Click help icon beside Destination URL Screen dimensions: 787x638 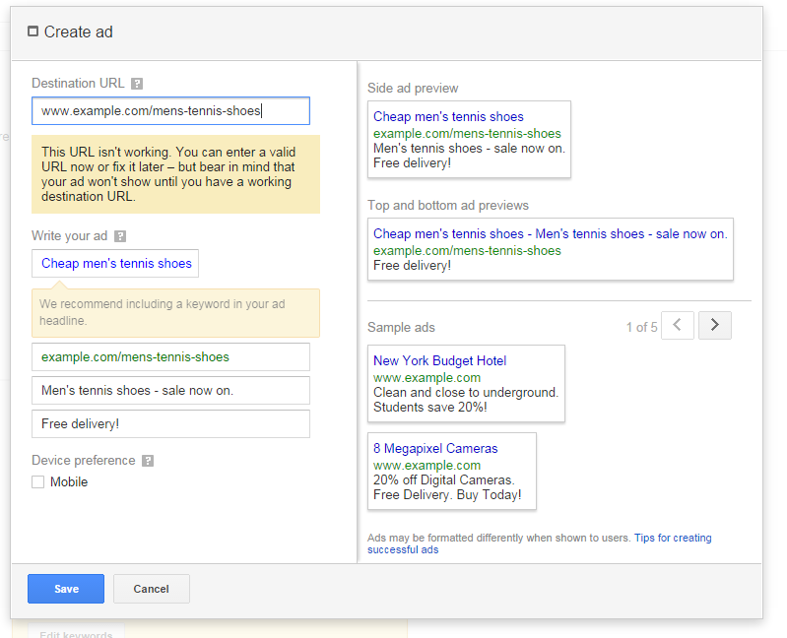(137, 84)
